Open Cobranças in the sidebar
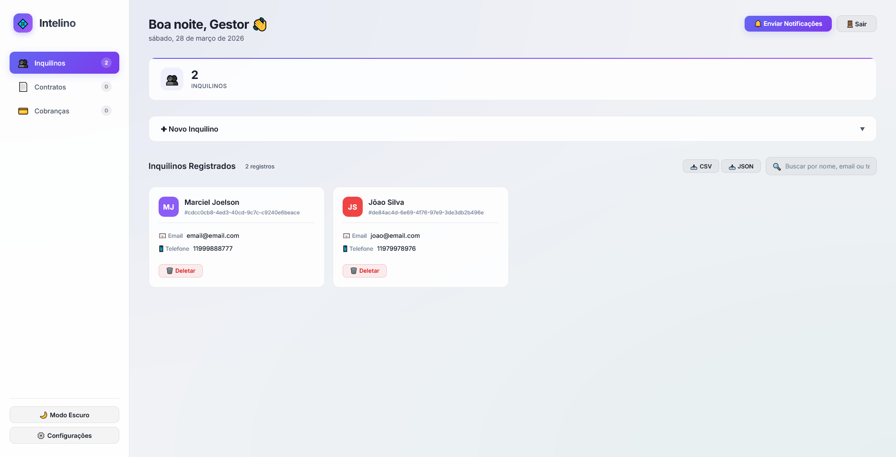 (x=52, y=111)
